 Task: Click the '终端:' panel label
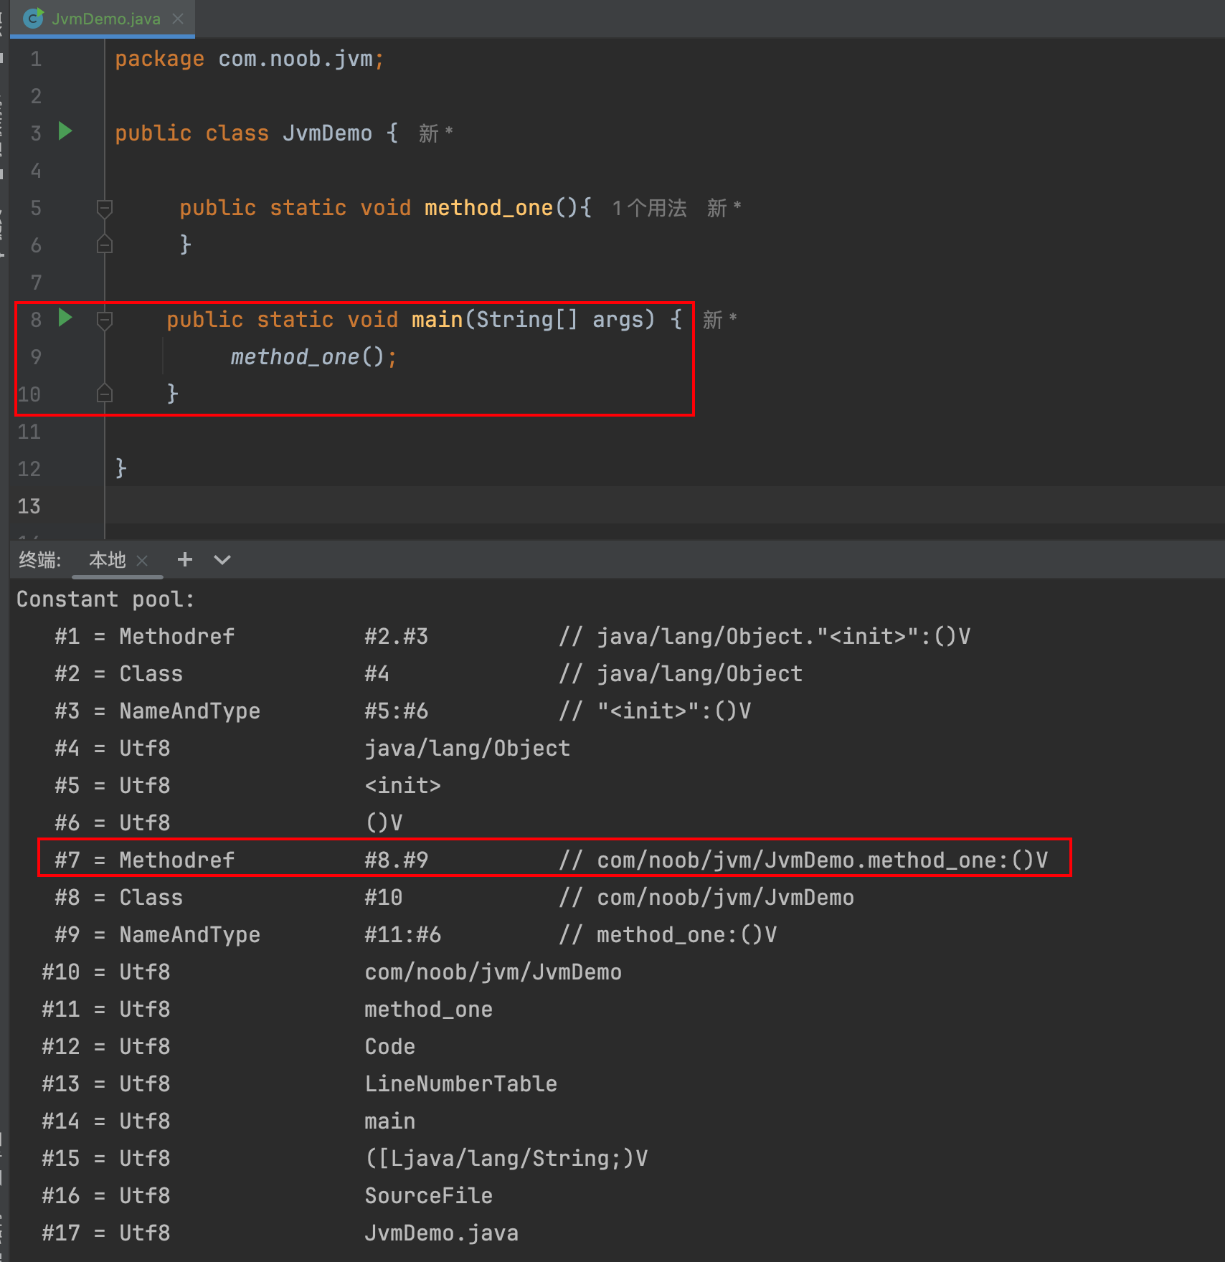point(40,560)
